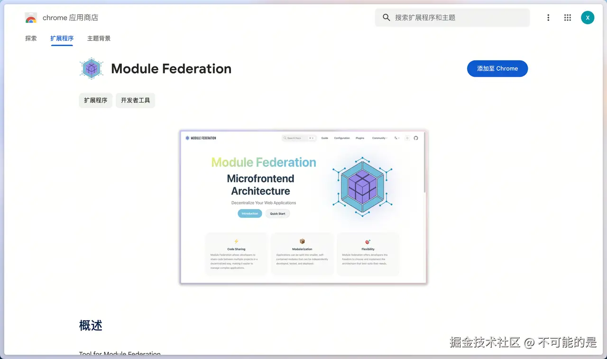
Task: Click the 开发者工具 category chip
Action: [136, 101]
